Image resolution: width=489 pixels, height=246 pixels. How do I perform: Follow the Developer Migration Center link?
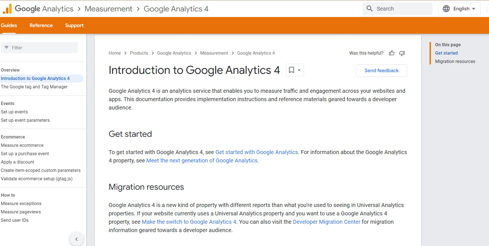[x=326, y=222]
